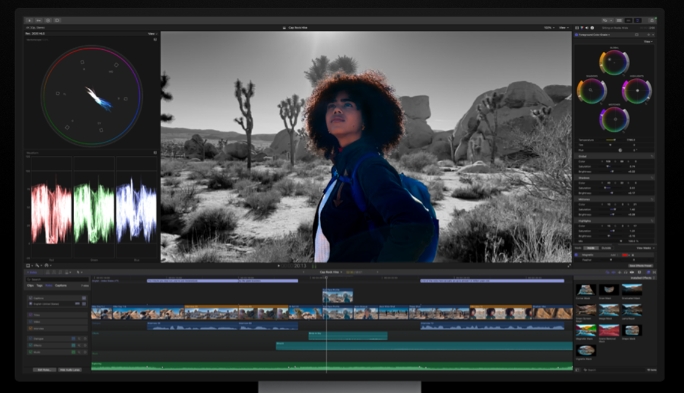Uncheck the Music role checkbox
Image resolution: width=684 pixels, height=393 pixels.
(x=30, y=352)
